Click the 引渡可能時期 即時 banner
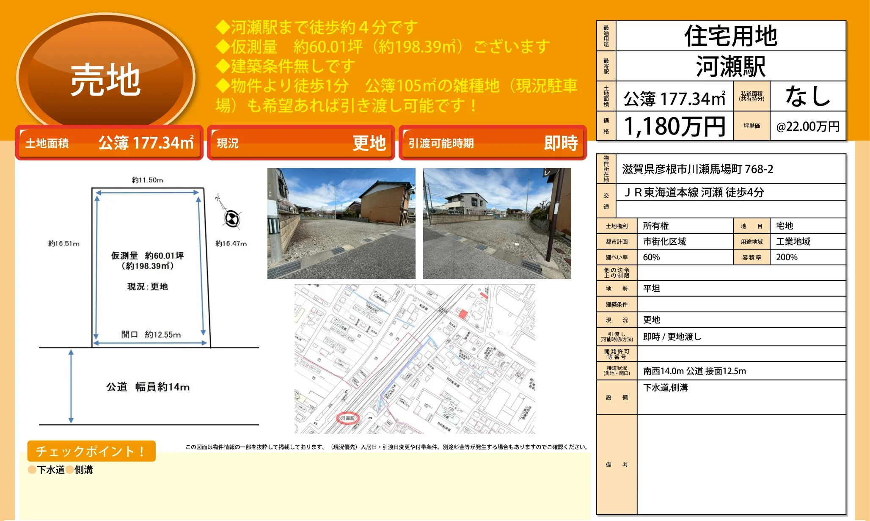 point(493,143)
